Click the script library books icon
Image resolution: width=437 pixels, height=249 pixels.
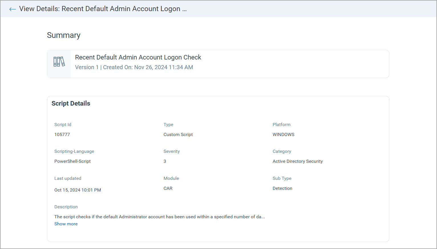tap(59, 62)
